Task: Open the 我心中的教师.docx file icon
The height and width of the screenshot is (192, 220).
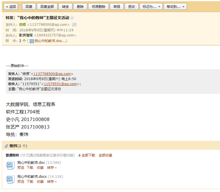Action: pyautogui.click(x=11, y=179)
